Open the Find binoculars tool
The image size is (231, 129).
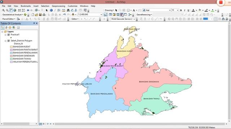[68, 10]
